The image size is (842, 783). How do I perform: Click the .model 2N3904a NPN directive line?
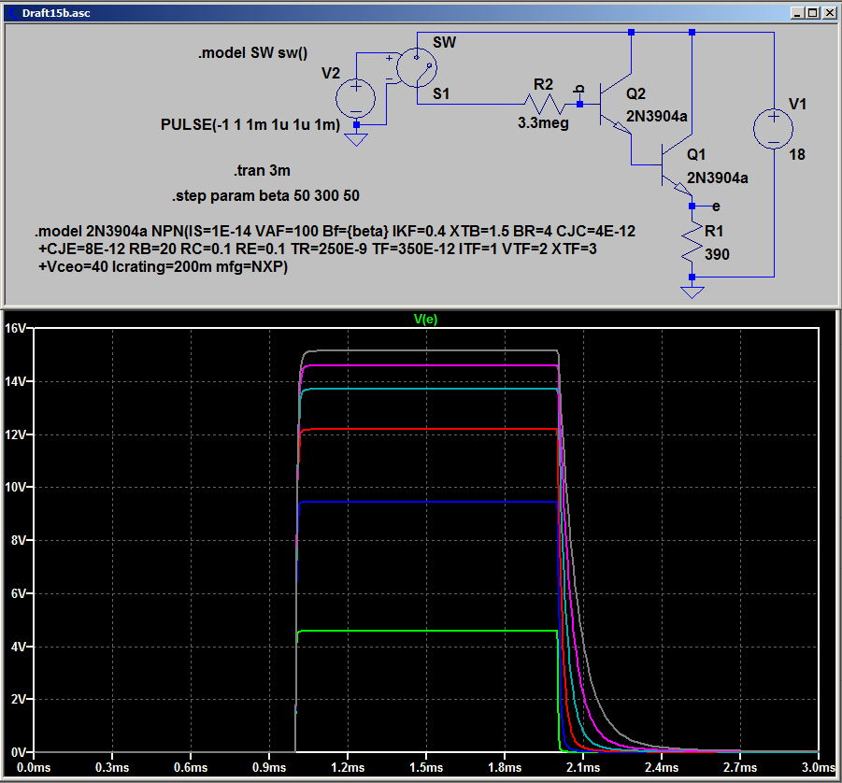[x=335, y=231]
